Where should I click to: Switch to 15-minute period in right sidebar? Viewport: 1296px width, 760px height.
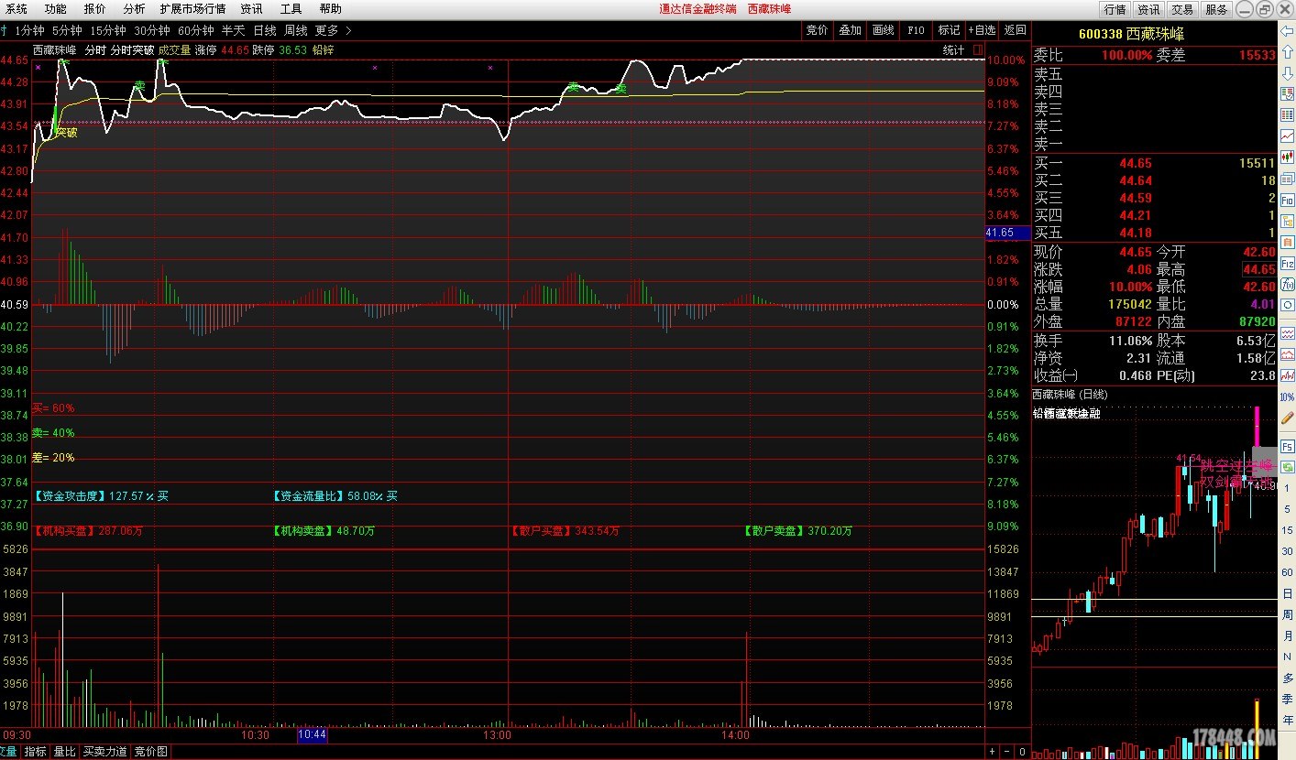pos(1287,530)
